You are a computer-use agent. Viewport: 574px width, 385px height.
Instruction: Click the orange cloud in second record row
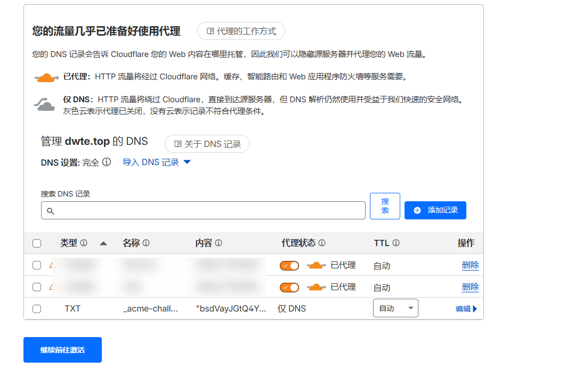(x=316, y=288)
